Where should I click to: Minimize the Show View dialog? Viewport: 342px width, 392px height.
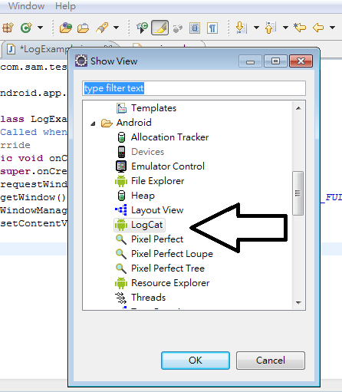[x=250, y=61]
